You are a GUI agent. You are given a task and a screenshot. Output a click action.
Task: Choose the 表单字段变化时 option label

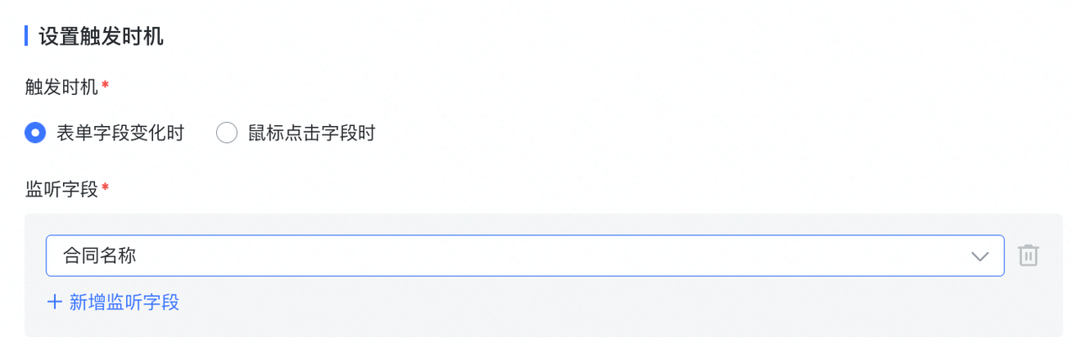(119, 133)
